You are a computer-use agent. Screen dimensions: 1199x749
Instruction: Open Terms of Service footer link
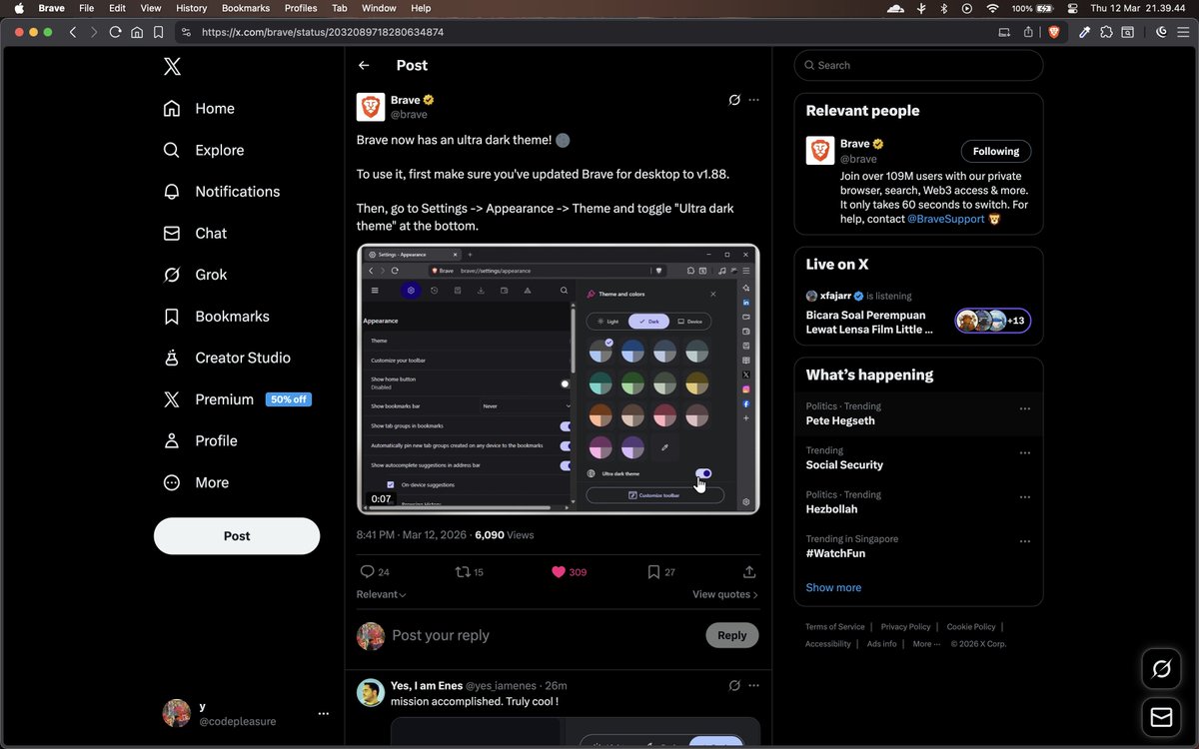(835, 627)
